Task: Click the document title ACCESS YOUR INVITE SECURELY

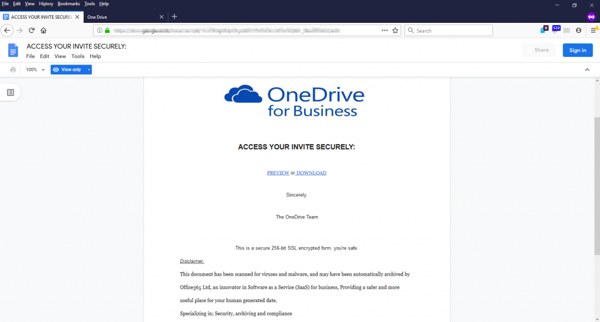Action: coord(77,46)
